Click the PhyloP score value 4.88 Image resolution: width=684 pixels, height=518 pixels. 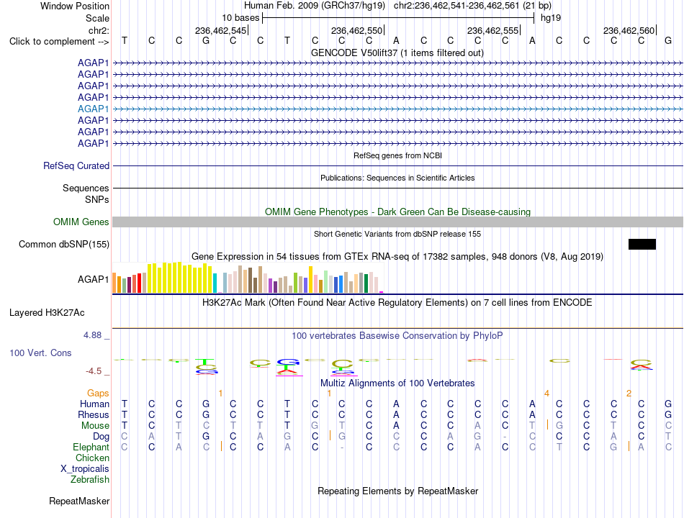(x=92, y=335)
